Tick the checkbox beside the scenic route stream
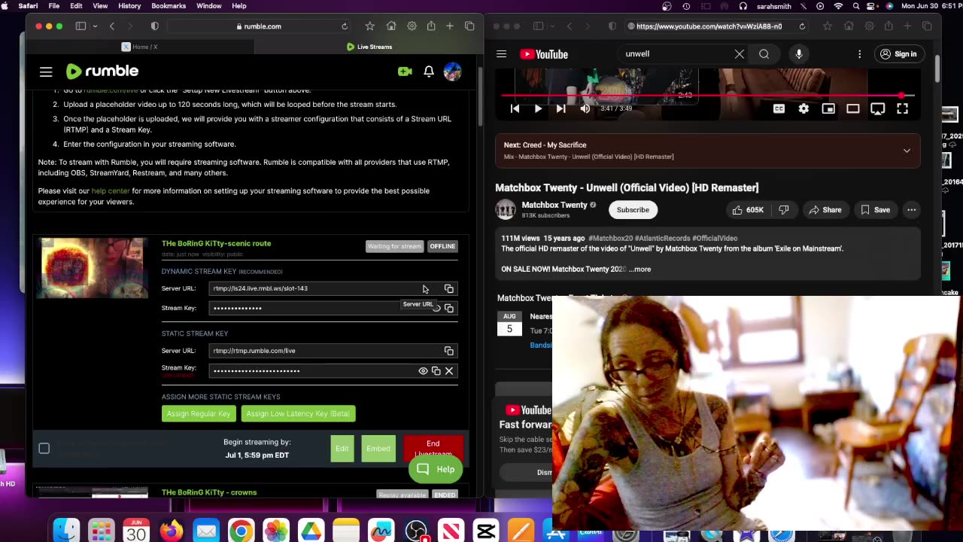Viewport: 963px width, 542px height. click(44, 449)
